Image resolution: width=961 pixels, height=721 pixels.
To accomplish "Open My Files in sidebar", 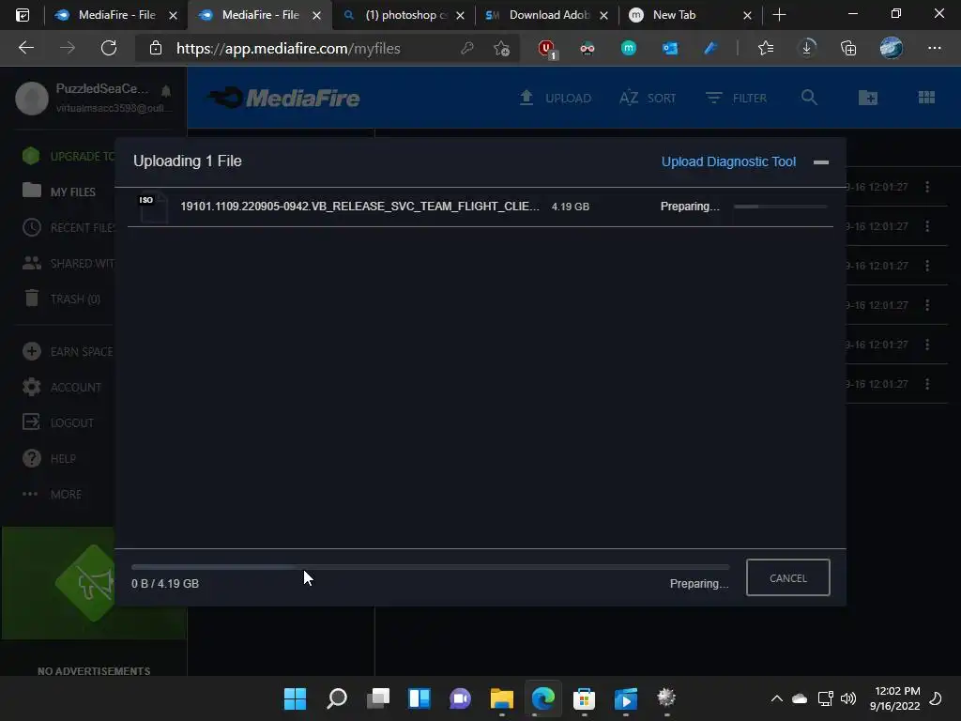I will click(59, 192).
